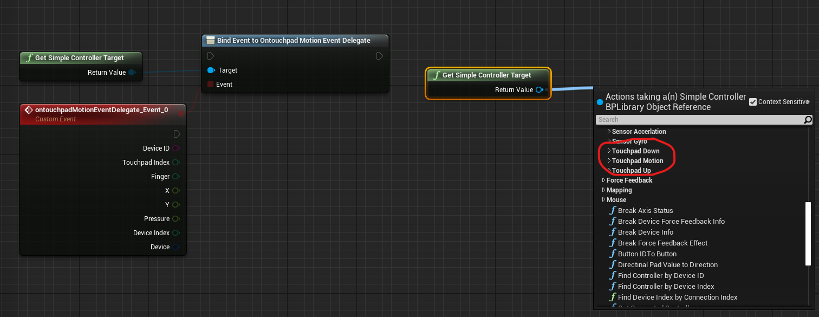Click the action list vertical scrollbar
The image size is (819, 317).
coord(808,232)
